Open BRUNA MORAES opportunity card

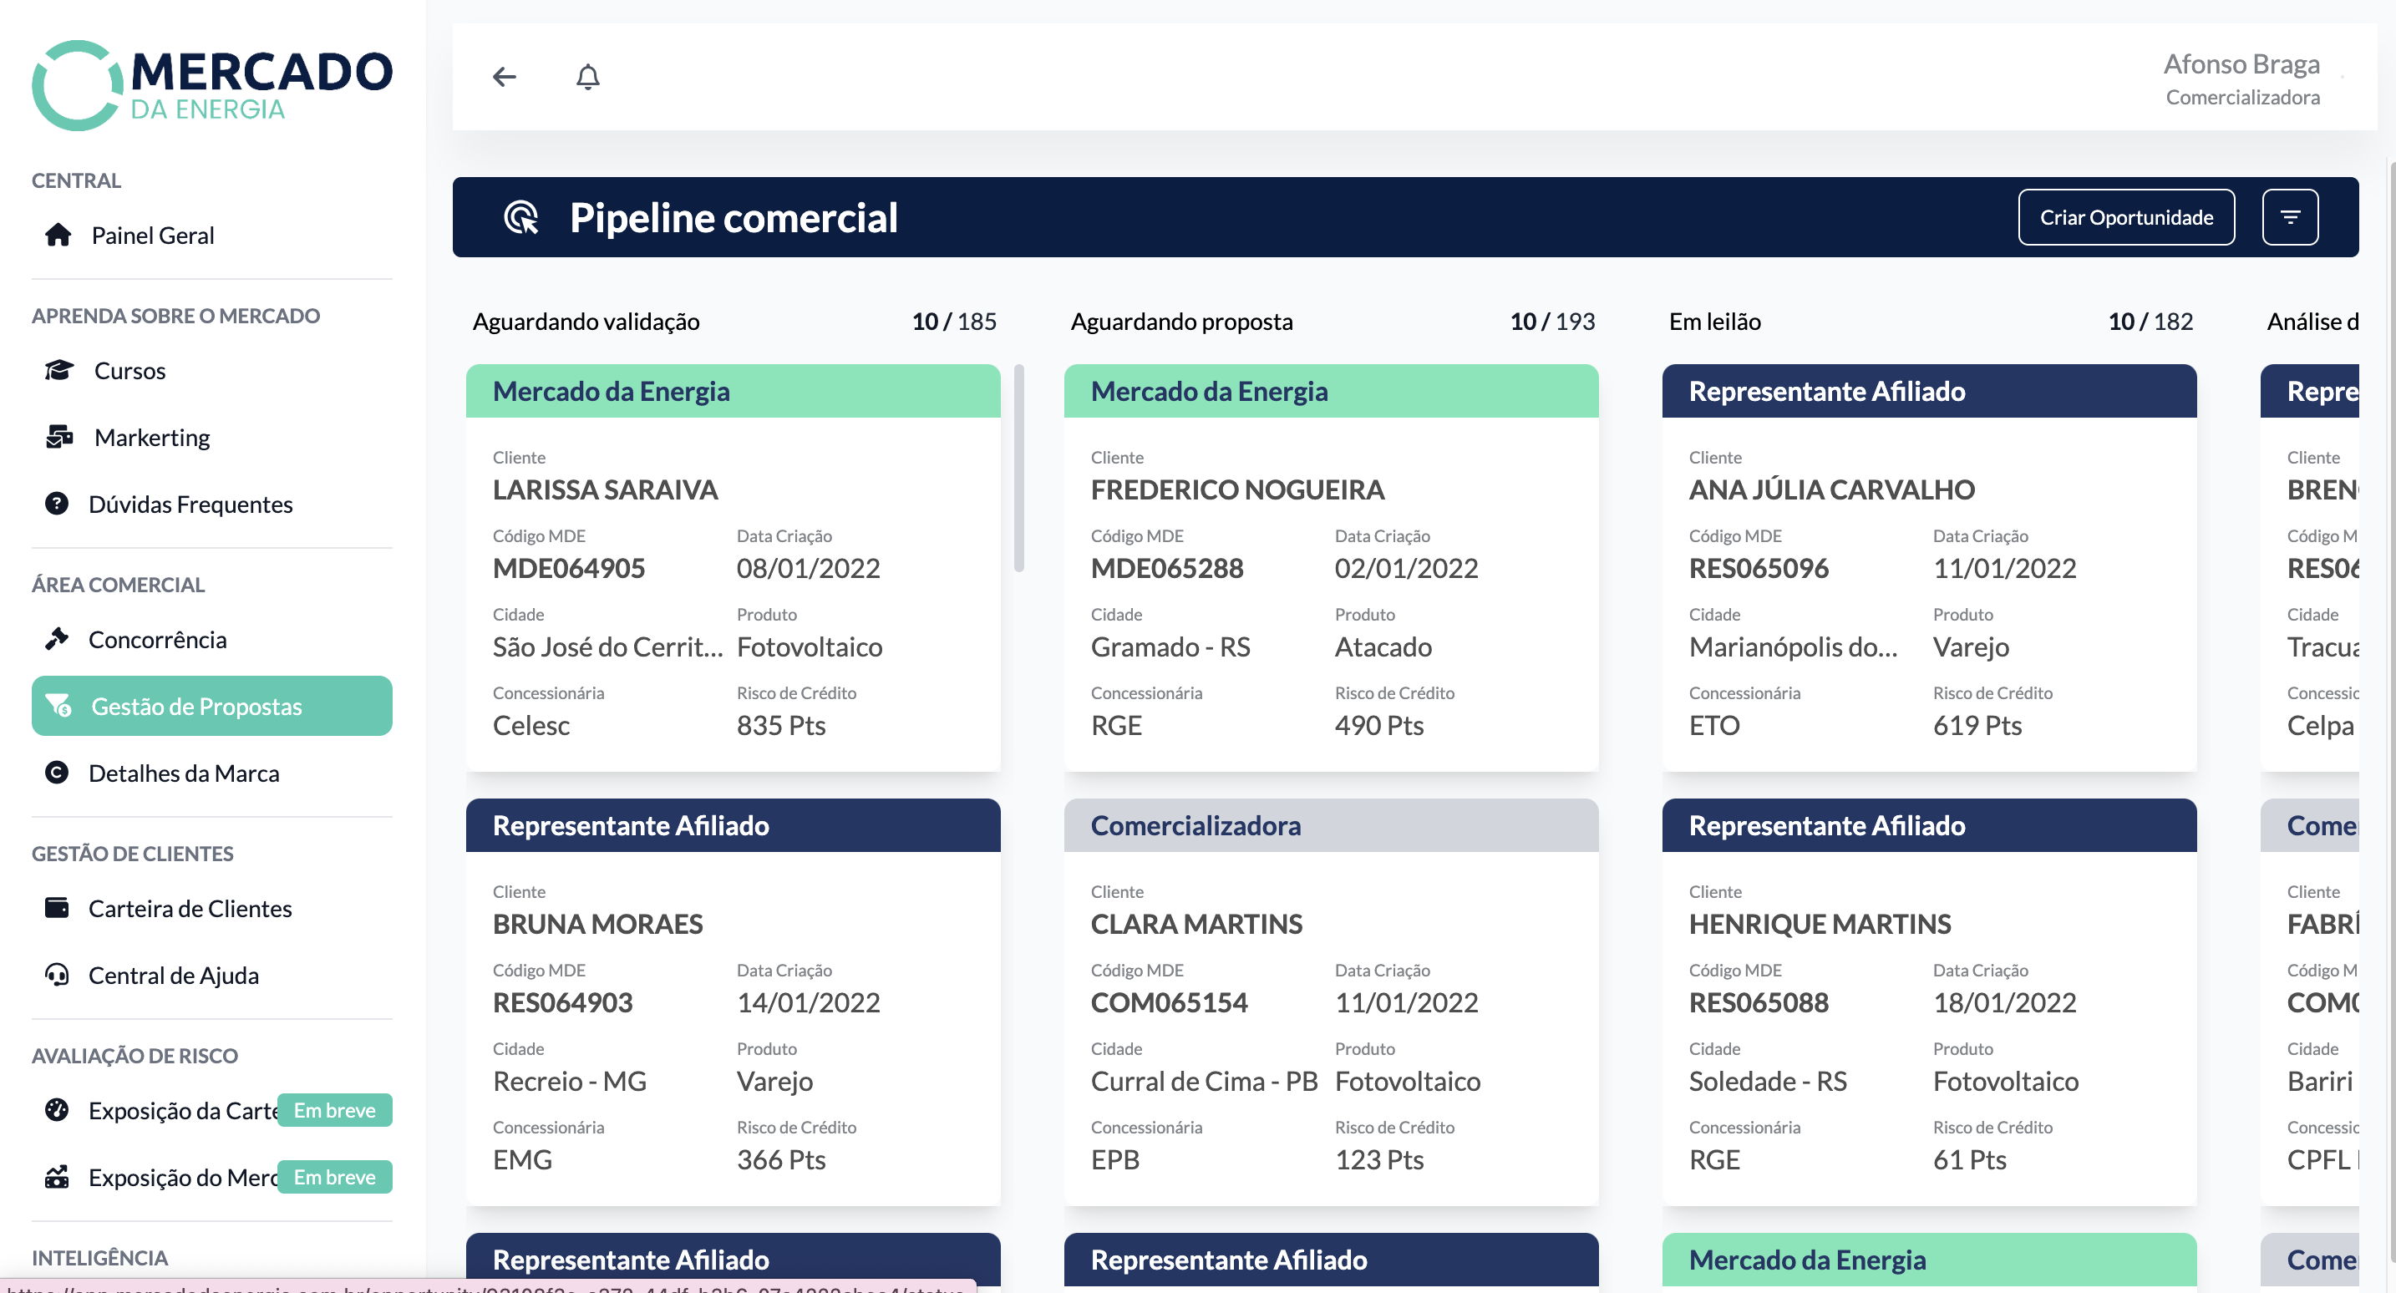point(733,1001)
